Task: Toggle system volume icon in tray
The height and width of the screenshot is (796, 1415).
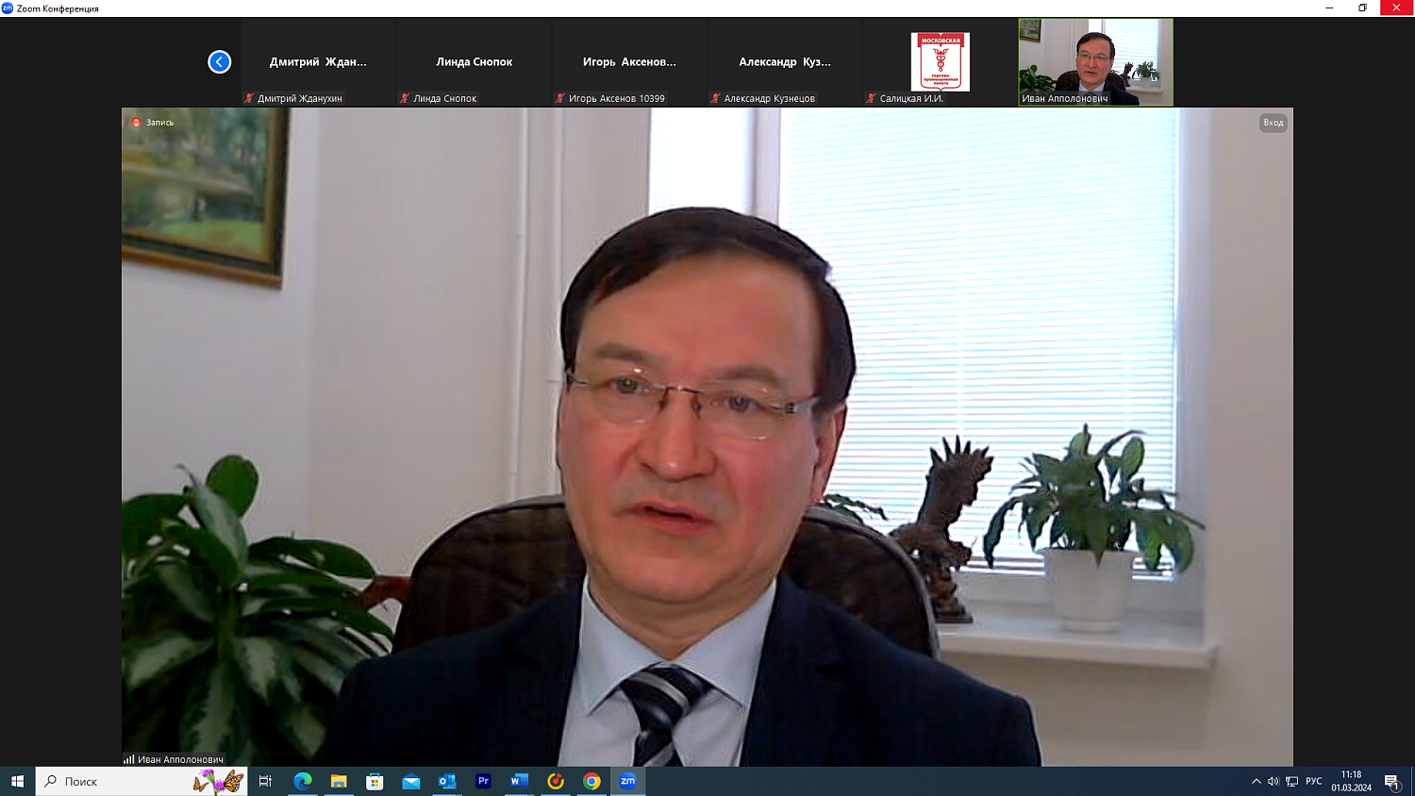Action: tap(1273, 781)
